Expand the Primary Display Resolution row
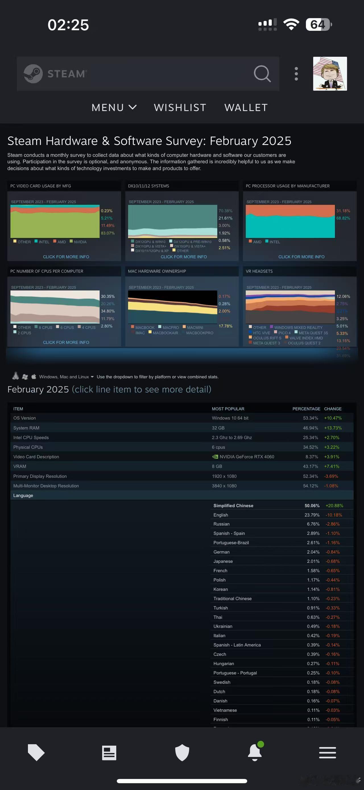Viewport: 364px width, 790px height. click(182, 476)
